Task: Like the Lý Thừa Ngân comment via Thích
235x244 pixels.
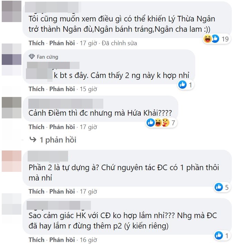Action: click(37, 43)
